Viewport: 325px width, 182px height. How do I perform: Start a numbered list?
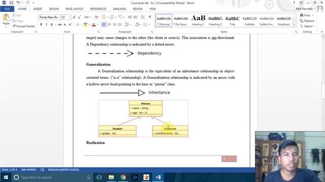112,17
